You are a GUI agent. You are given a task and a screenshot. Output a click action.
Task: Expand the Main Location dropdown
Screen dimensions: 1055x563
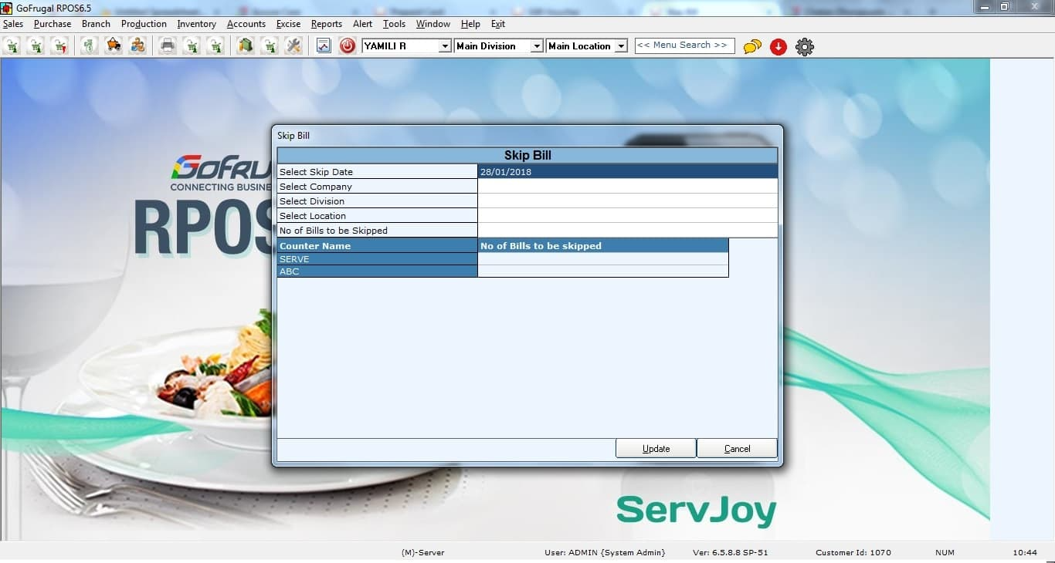coord(621,46)
